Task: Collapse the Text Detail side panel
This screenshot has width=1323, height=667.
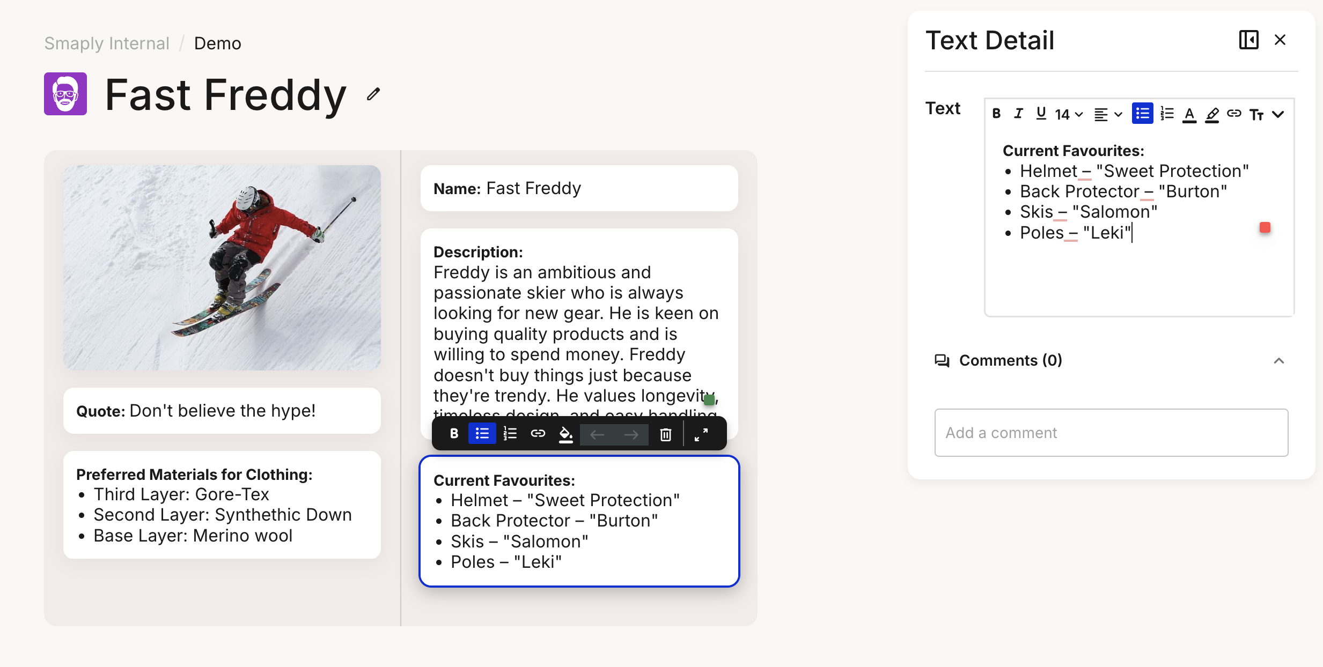Action: [1249, 40]
